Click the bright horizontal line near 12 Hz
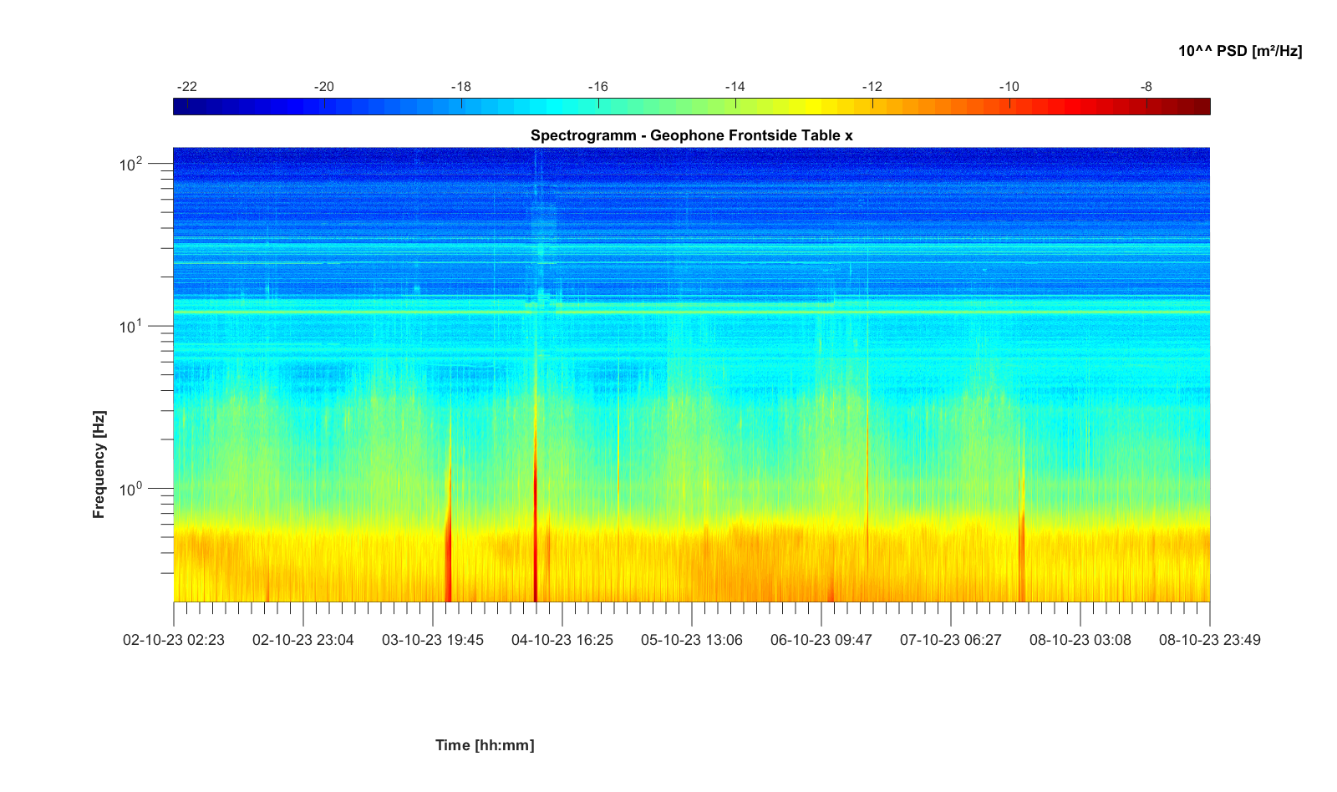The width and height of the screenshot is (1337, 792). click(x=692, y=312)
